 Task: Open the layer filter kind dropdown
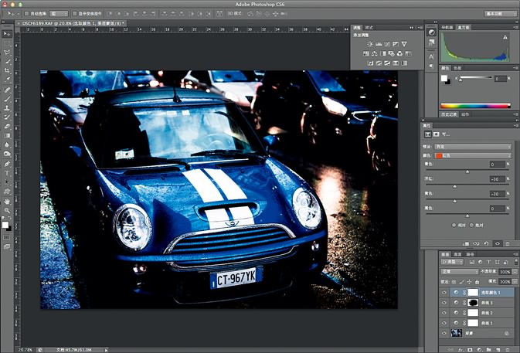point(452,262)
